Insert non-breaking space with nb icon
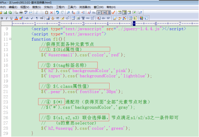This screenshot has height=137, width=199. 27,18
